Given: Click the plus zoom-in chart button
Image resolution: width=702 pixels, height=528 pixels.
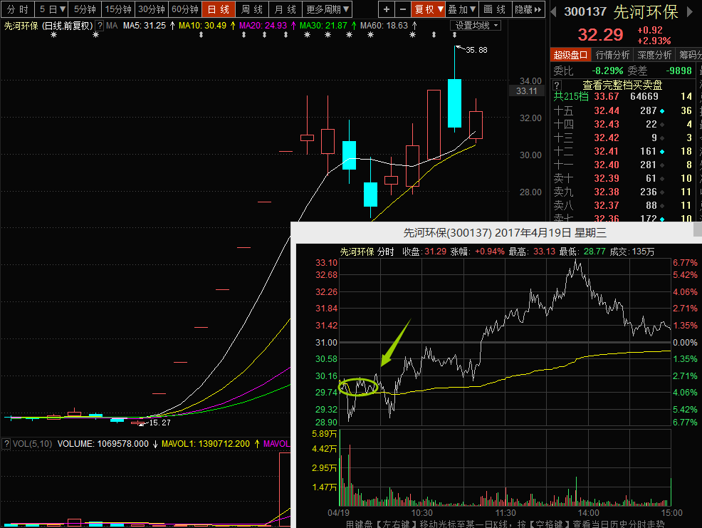Looking at the screenshot, I should (387, 9).
